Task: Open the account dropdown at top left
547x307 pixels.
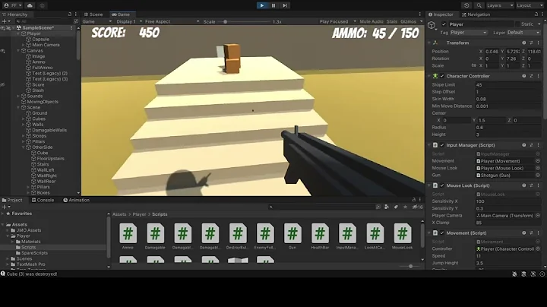Action: coord(12,5)
